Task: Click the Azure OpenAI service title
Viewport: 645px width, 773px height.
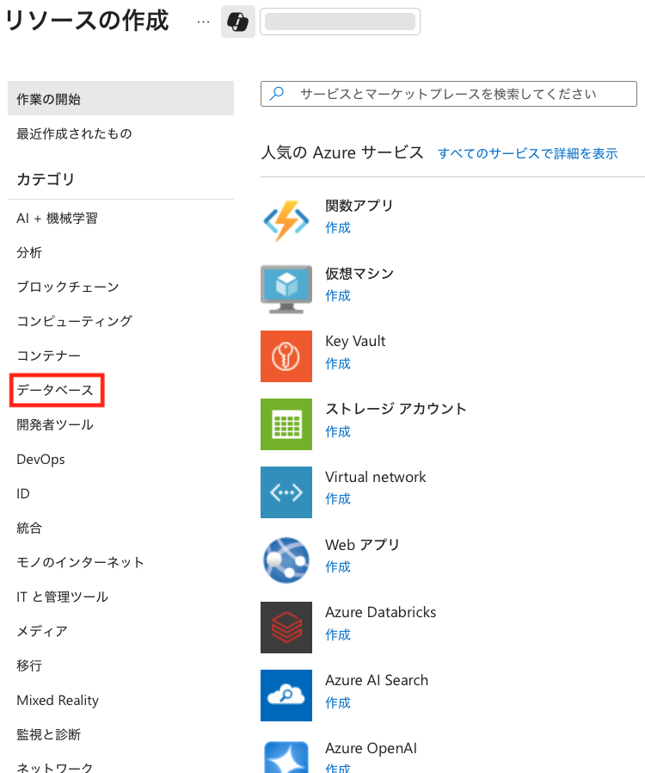Action: point(371,748)
